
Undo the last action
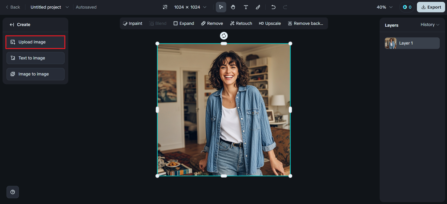coord(273,7)
